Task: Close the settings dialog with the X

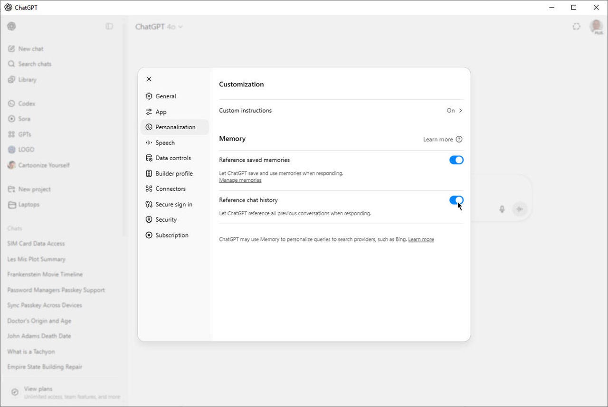Action: [x=149, y=79]
